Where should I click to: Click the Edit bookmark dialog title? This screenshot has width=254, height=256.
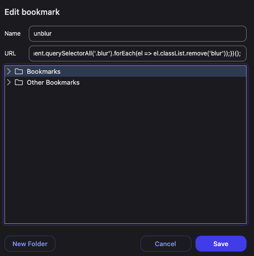coord(32,12)
